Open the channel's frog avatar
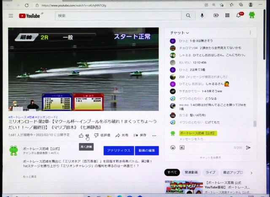The height and width of the screenshot is (197, 270). pyautogui.click(x=13, y=151)
